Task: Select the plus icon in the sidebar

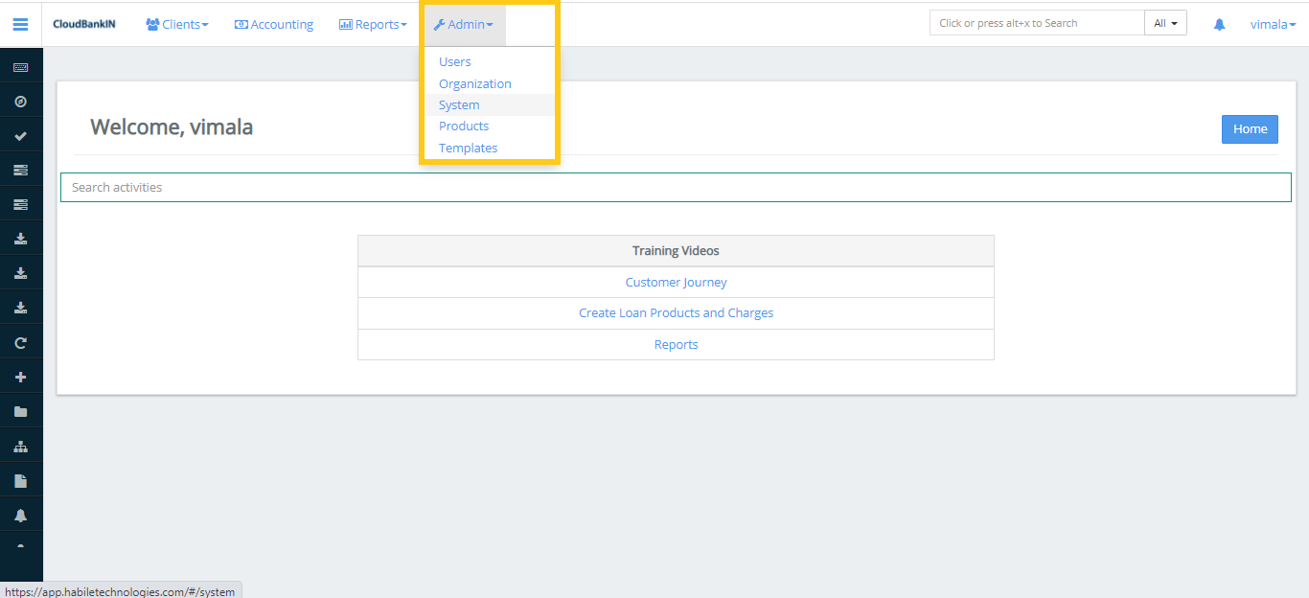Action: [x=21, y=376]
